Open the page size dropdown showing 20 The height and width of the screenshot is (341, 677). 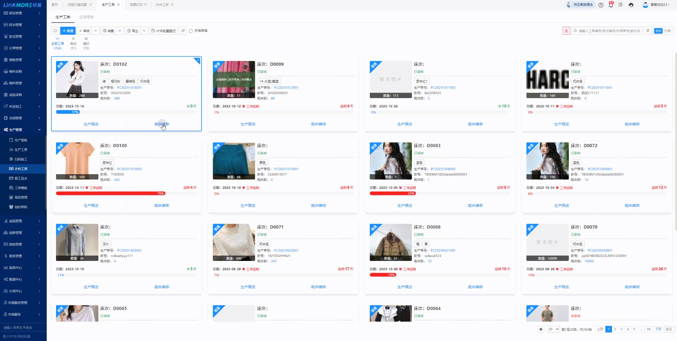coord(553,329)
